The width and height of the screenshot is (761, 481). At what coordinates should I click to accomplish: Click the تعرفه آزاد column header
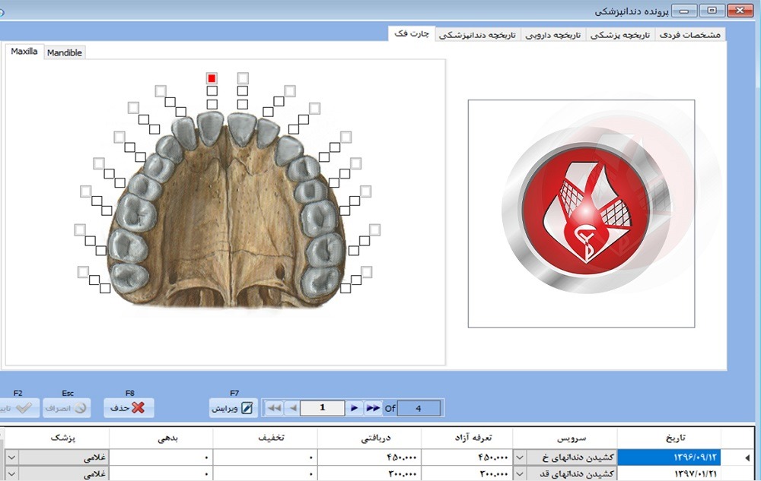[467, 438]
